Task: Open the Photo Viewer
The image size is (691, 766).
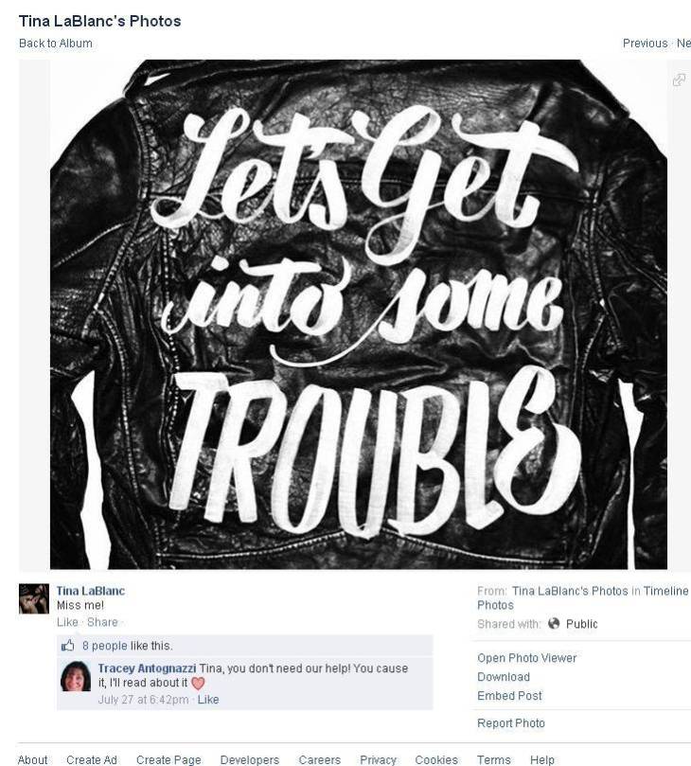Action: coord(526,657)
